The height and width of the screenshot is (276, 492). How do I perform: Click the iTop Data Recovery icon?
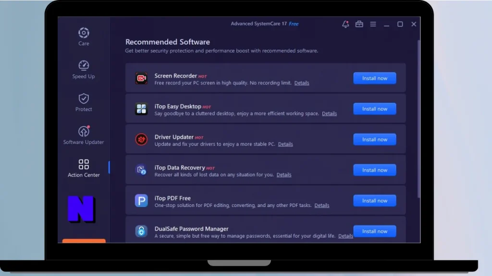click(x=141, y=170)
